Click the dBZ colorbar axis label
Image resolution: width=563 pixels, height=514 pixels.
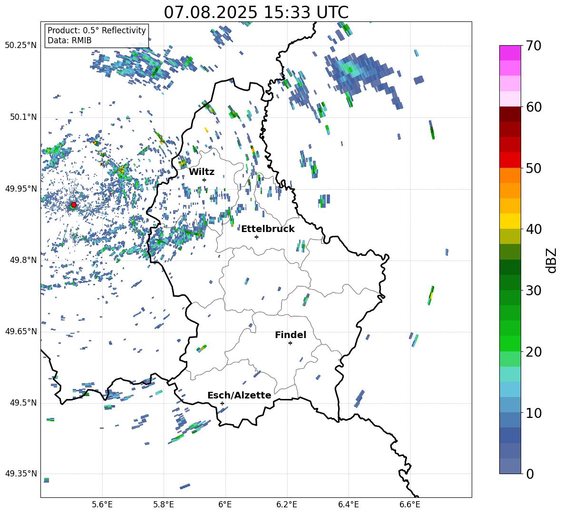pyautogui.click(x=552, y=260)
